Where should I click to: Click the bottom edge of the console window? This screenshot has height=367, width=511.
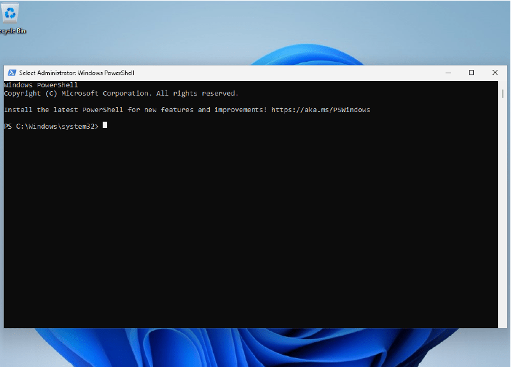point(255,327)
